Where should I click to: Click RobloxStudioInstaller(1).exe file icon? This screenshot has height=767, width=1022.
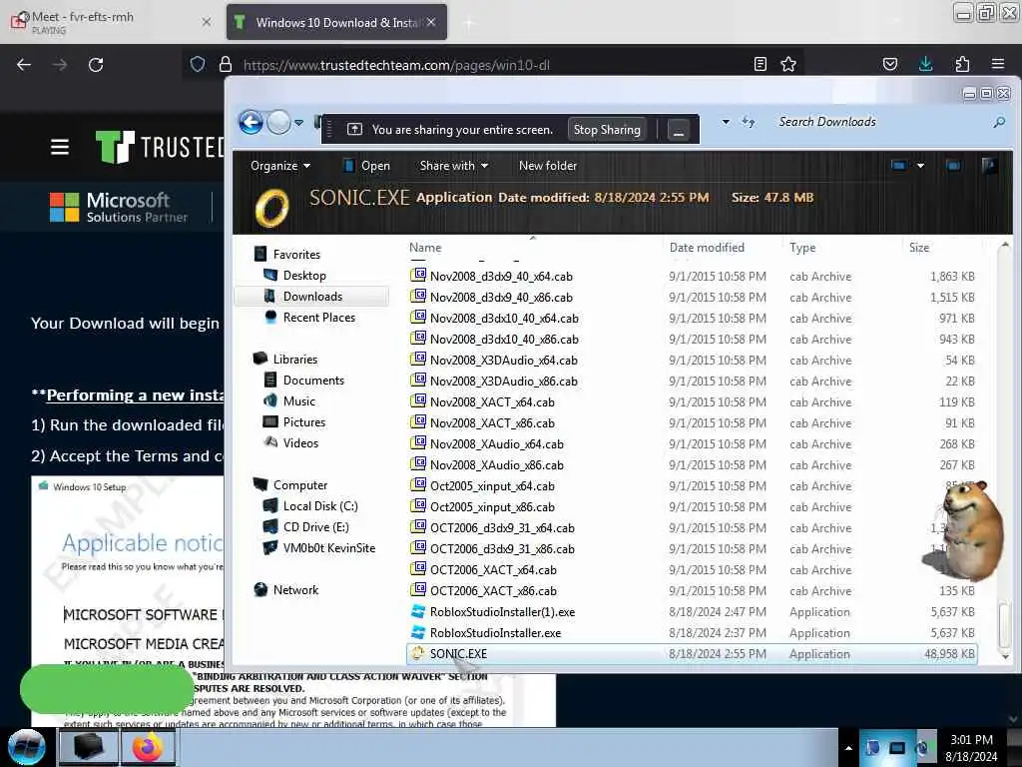418,612
